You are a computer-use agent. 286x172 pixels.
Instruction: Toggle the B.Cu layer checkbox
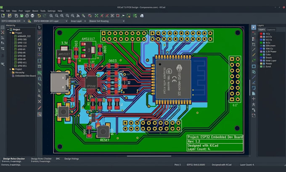click(x=264, y=42)
